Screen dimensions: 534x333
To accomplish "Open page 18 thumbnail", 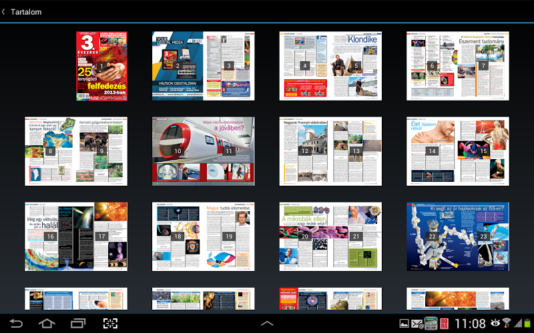I will point(178,236).
